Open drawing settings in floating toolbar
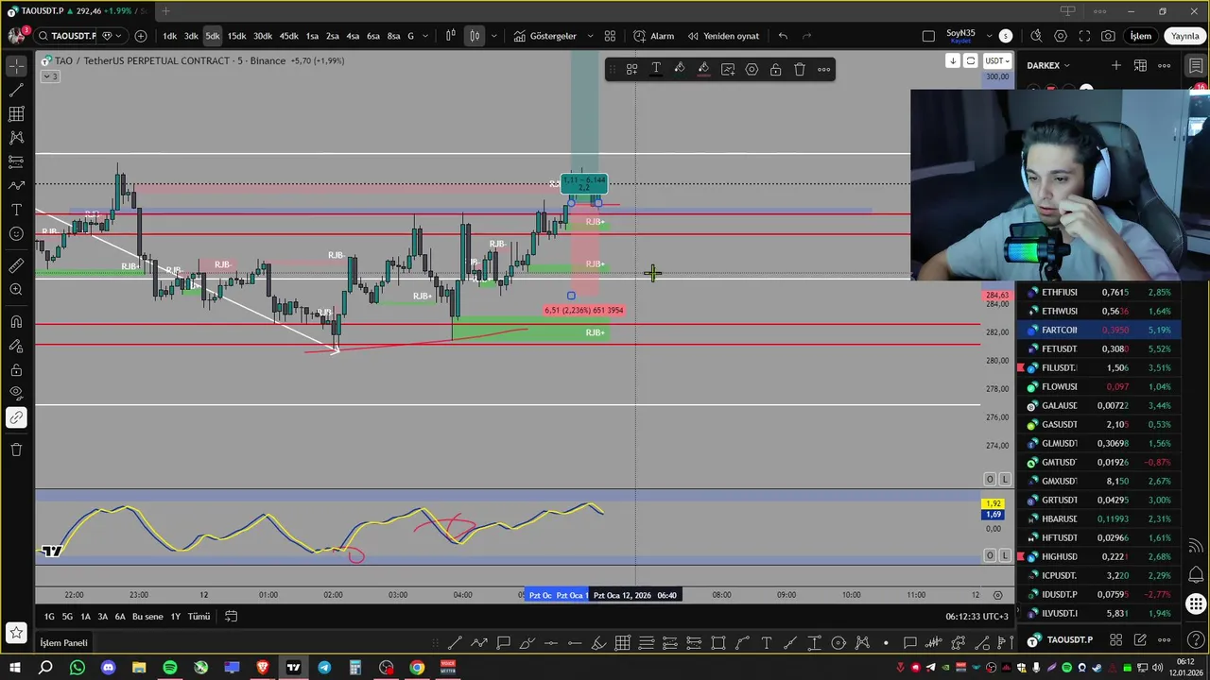The width and height of the screenshot is (1210, 680). click(752, 69)
